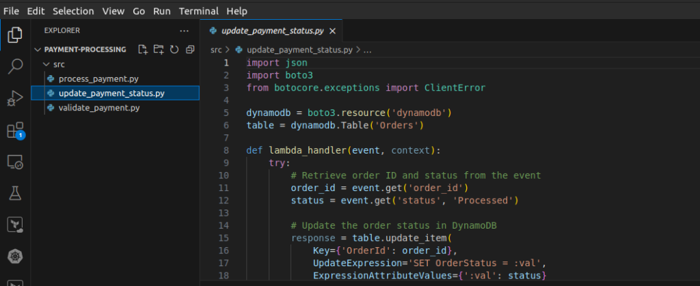Open process_payment.py in the explorer
700x286 pixels.
tap(98, 79)
